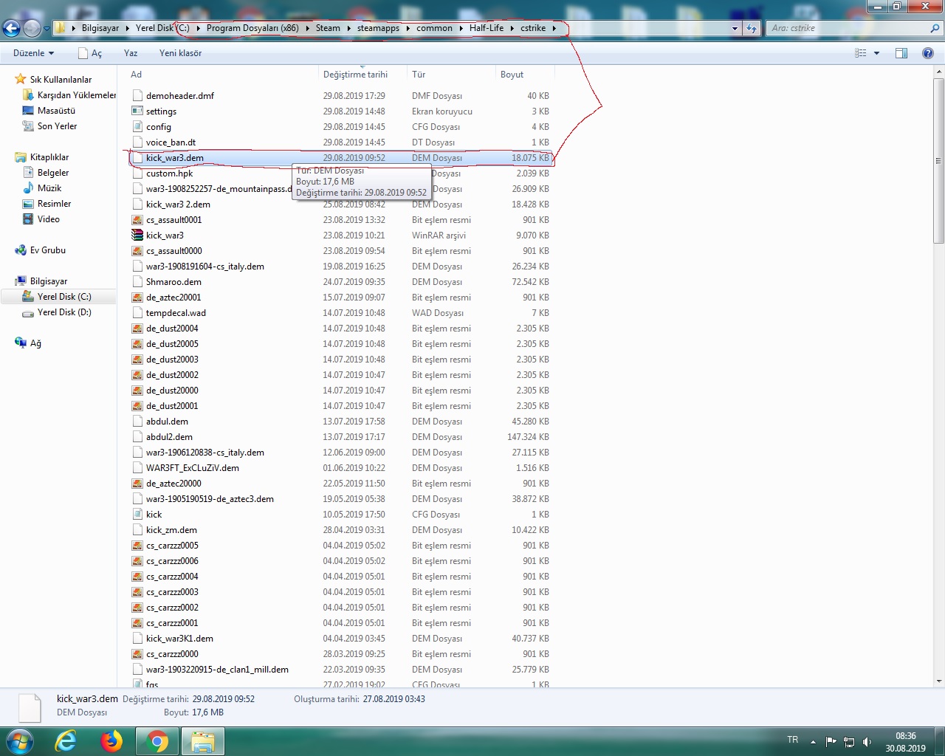The height and width of the screenshot is (756, 945).
Task: Sort by the Boyut column header
Action: tap(525, 75)
